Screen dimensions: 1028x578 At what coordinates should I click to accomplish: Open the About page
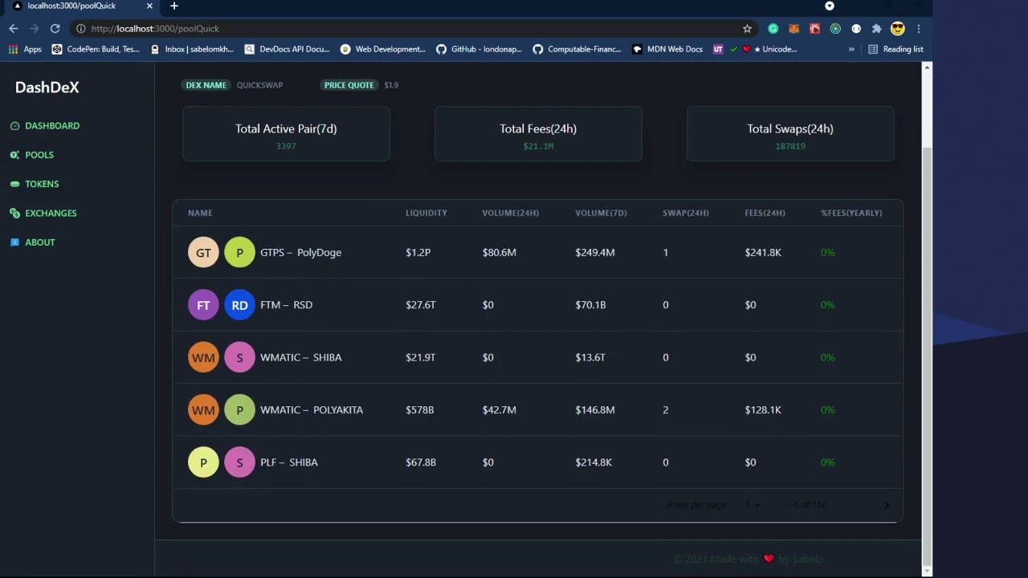click(40, 242)
